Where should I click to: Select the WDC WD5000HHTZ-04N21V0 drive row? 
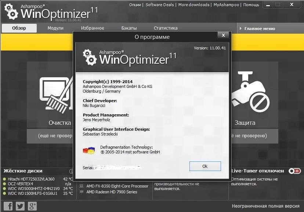(x=38, y=189)
